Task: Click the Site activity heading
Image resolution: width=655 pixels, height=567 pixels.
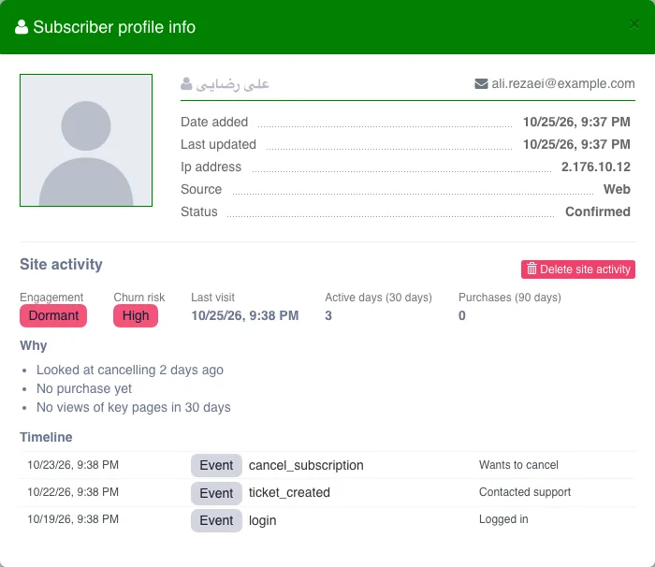Action: click(61, 265)
